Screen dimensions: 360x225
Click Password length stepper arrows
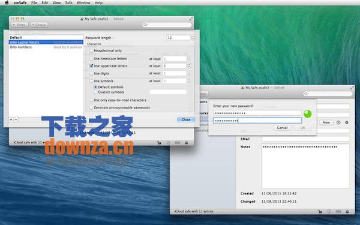[193, 38]
